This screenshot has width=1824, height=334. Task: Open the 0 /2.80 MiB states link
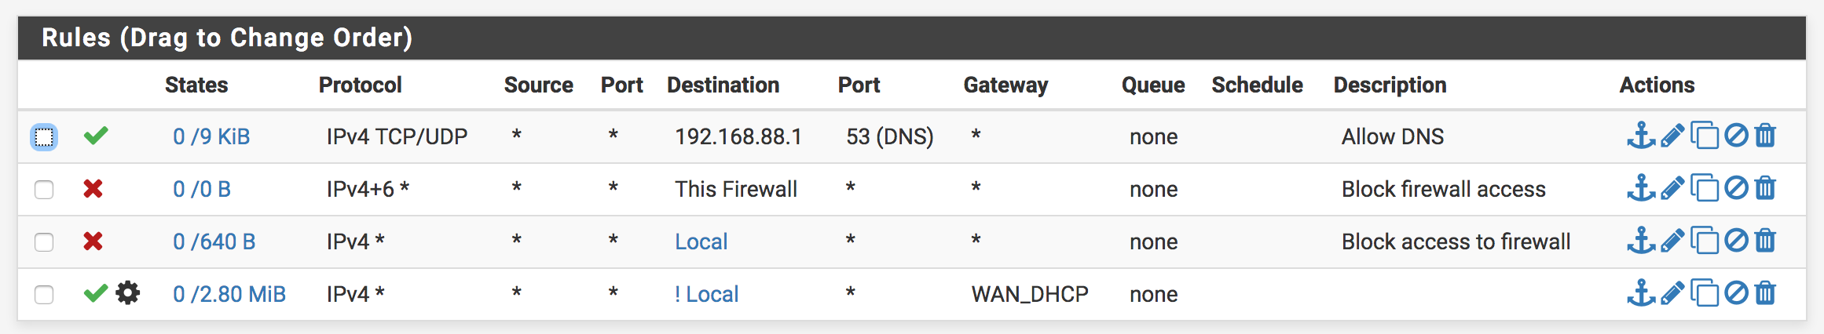click(229, 294)
